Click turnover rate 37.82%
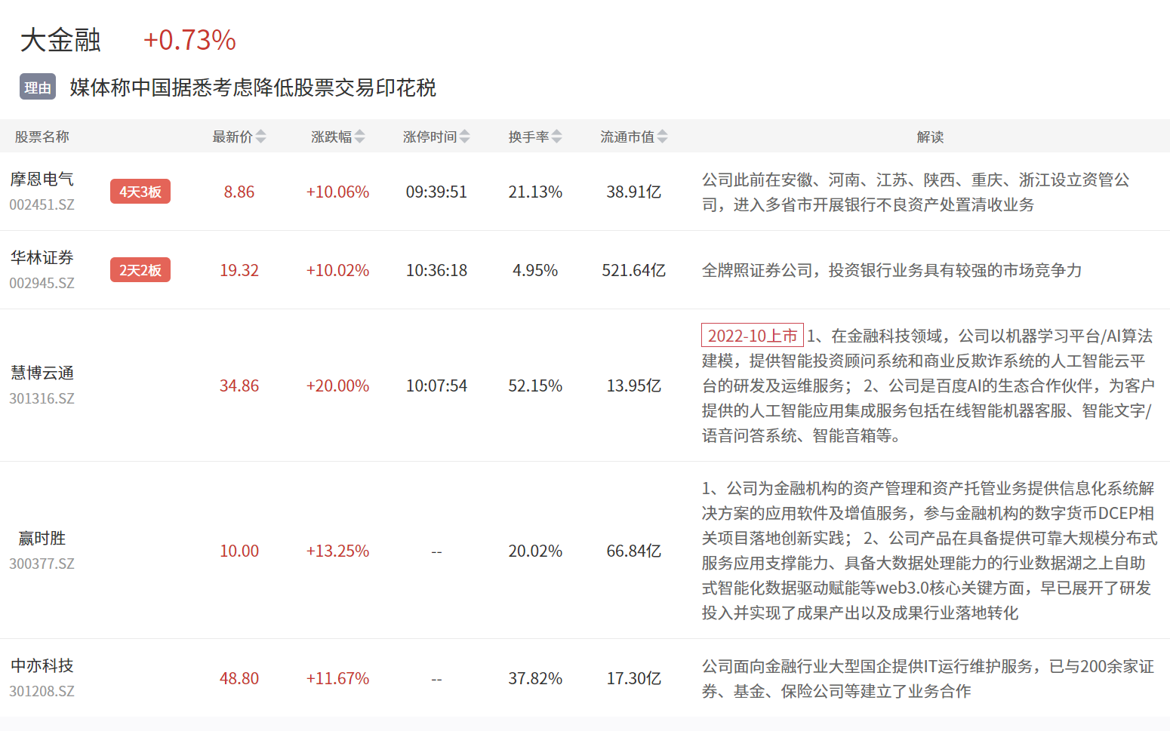Viewport: 1170px width, 731px height. pyautogui.click(x=535, y=679)
